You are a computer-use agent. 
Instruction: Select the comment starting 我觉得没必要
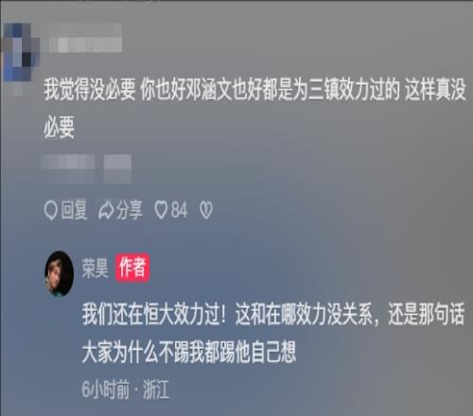[x=254, y=109]
